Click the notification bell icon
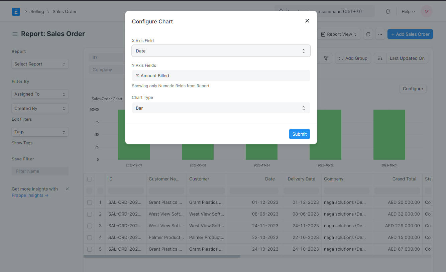446x272 pixels. coord(388,11)
